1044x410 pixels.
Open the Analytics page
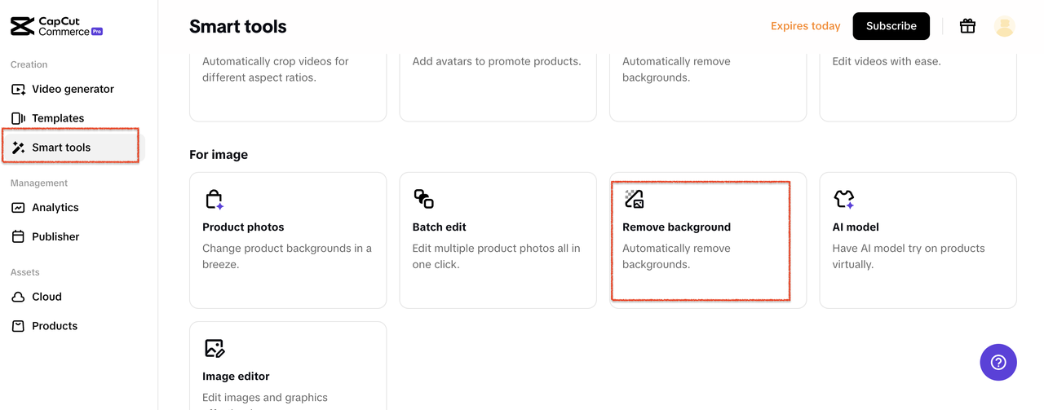(x=55, y=207)
